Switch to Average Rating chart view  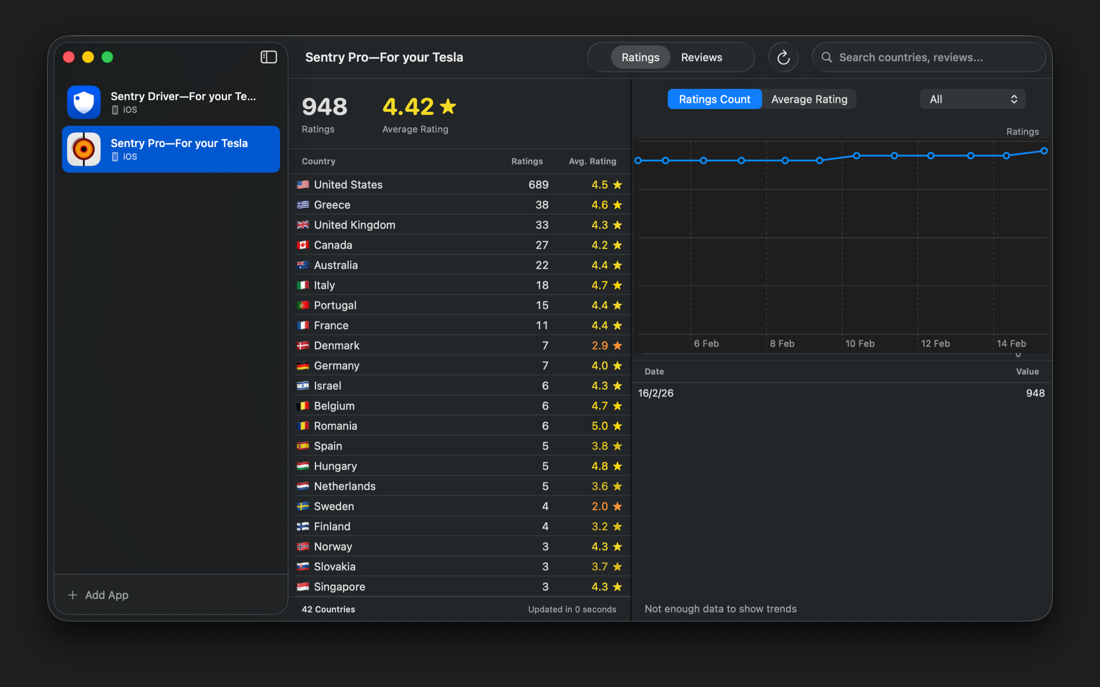click(809, 99)
